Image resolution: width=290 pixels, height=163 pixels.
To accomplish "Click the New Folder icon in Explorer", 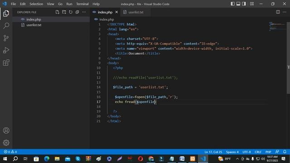I will click(x=64, y=12).
